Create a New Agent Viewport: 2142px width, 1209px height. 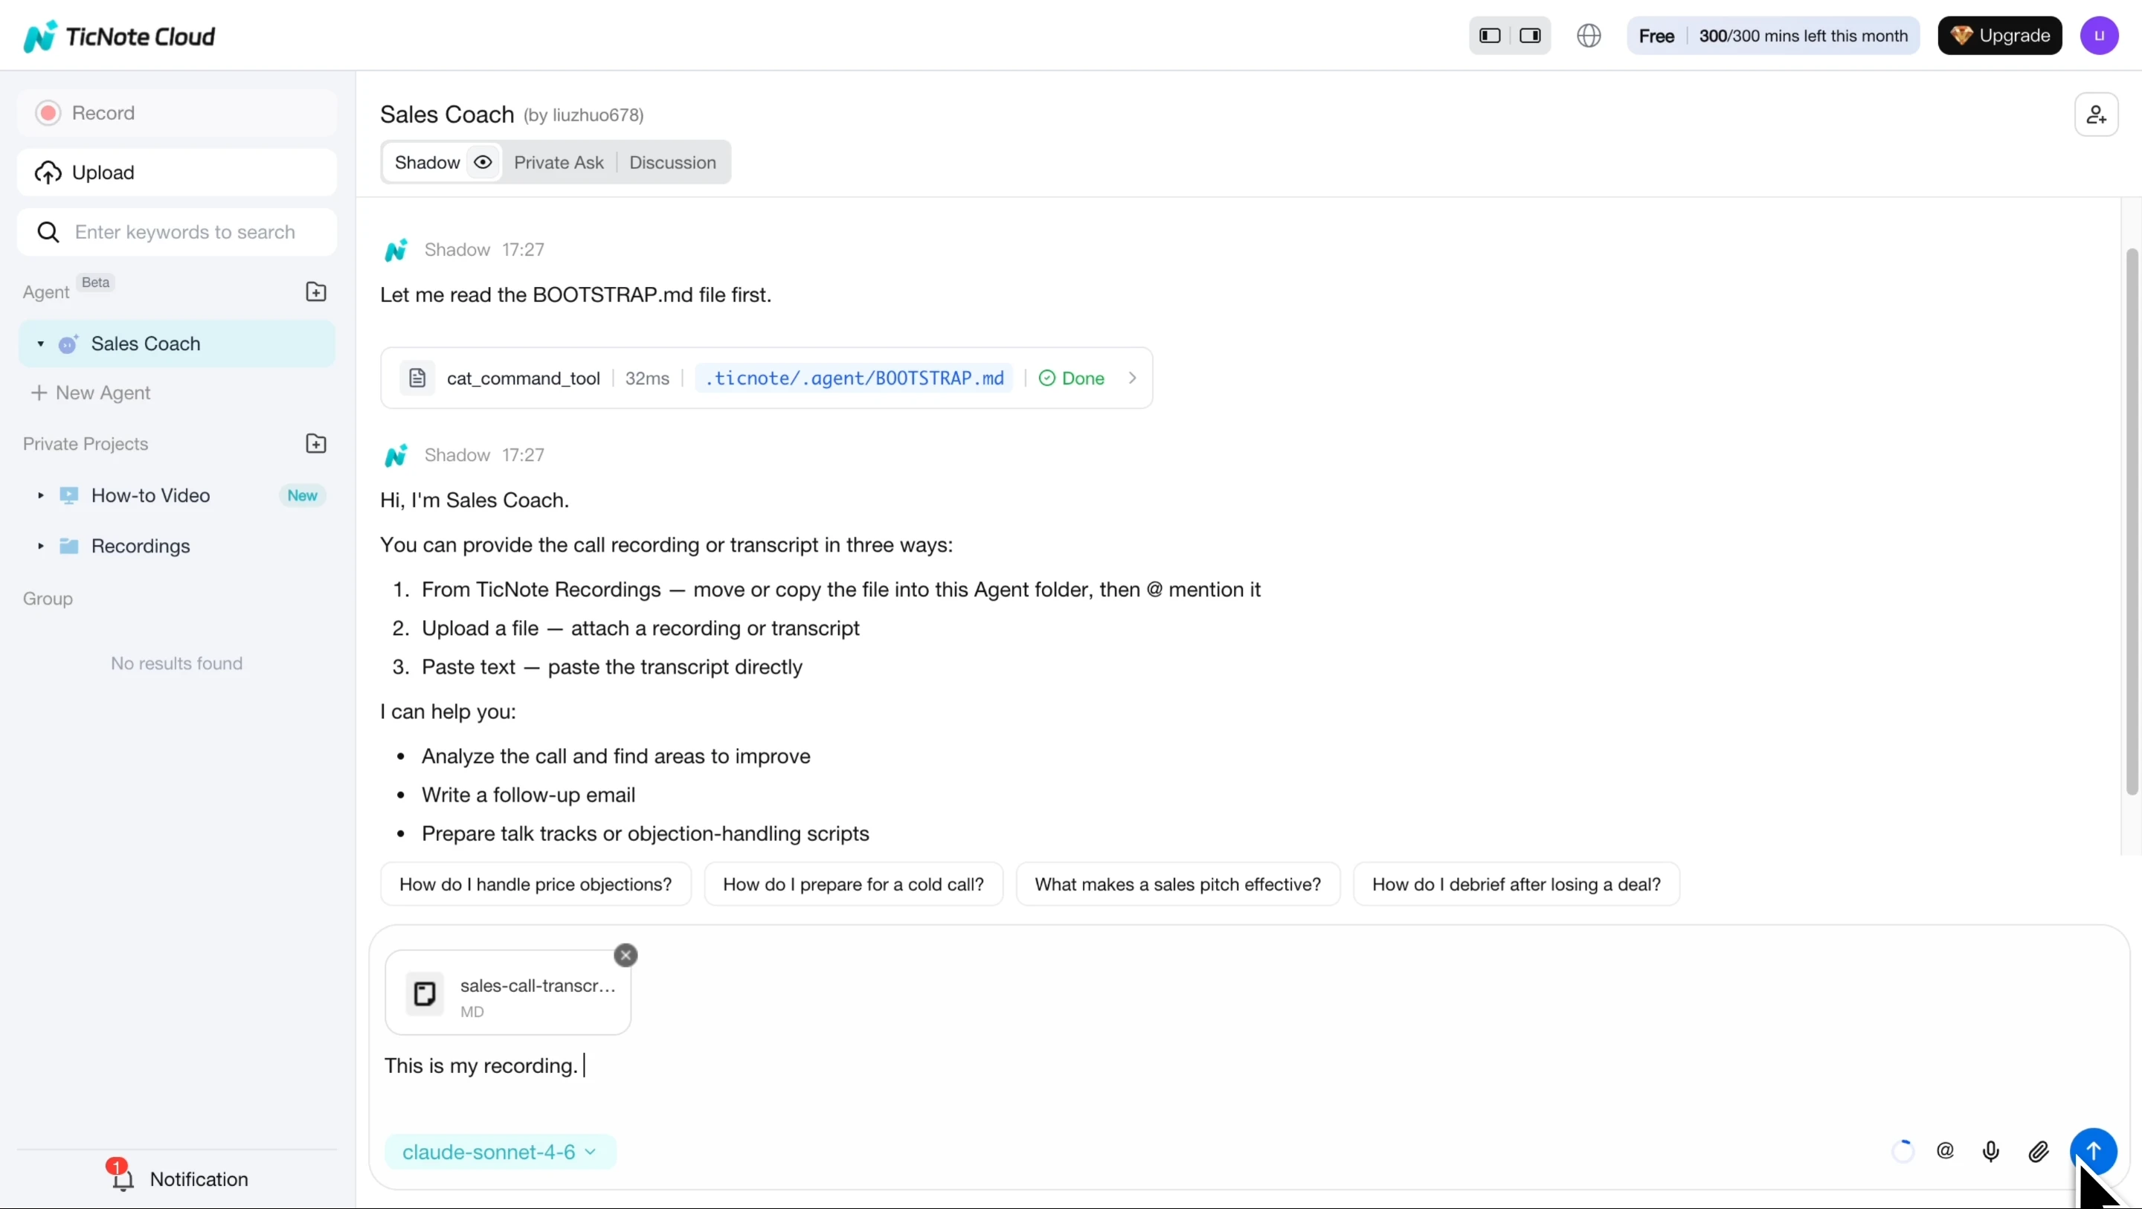click(91, 393)
